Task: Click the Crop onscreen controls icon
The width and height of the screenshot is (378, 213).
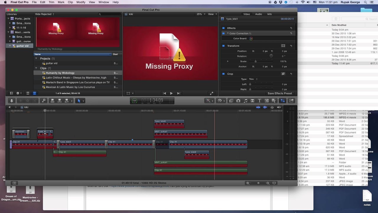Action: click(x=283, y=74)
